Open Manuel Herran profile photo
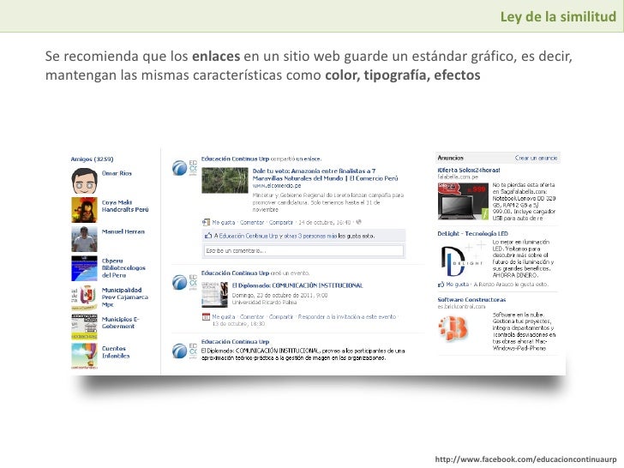The width and height of the screenshot is (624, 468). (84, 239)
